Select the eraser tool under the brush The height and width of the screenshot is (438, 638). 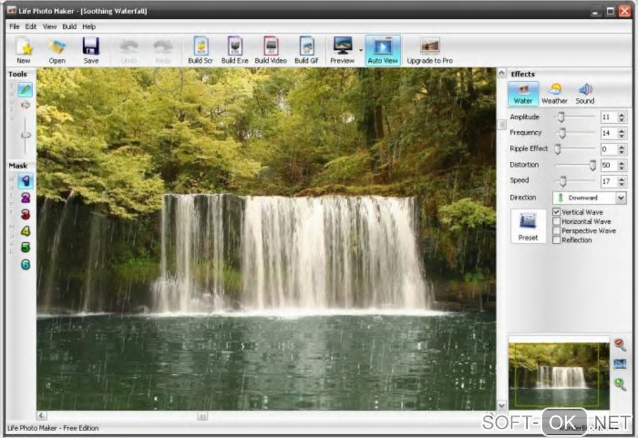pos(25,106)
